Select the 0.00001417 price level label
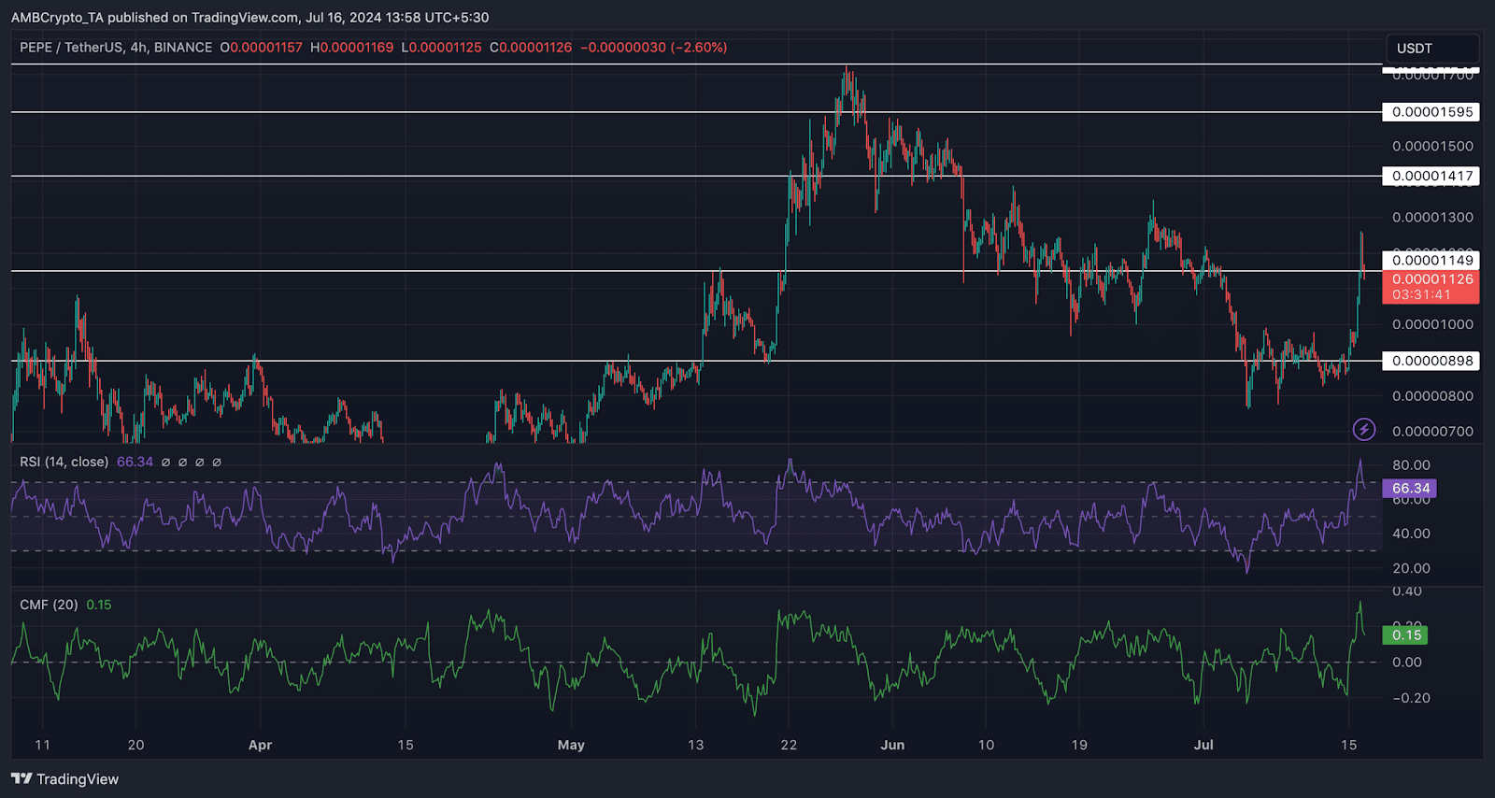This screenshot has width=1495, height=798. tap(1431, 176)
